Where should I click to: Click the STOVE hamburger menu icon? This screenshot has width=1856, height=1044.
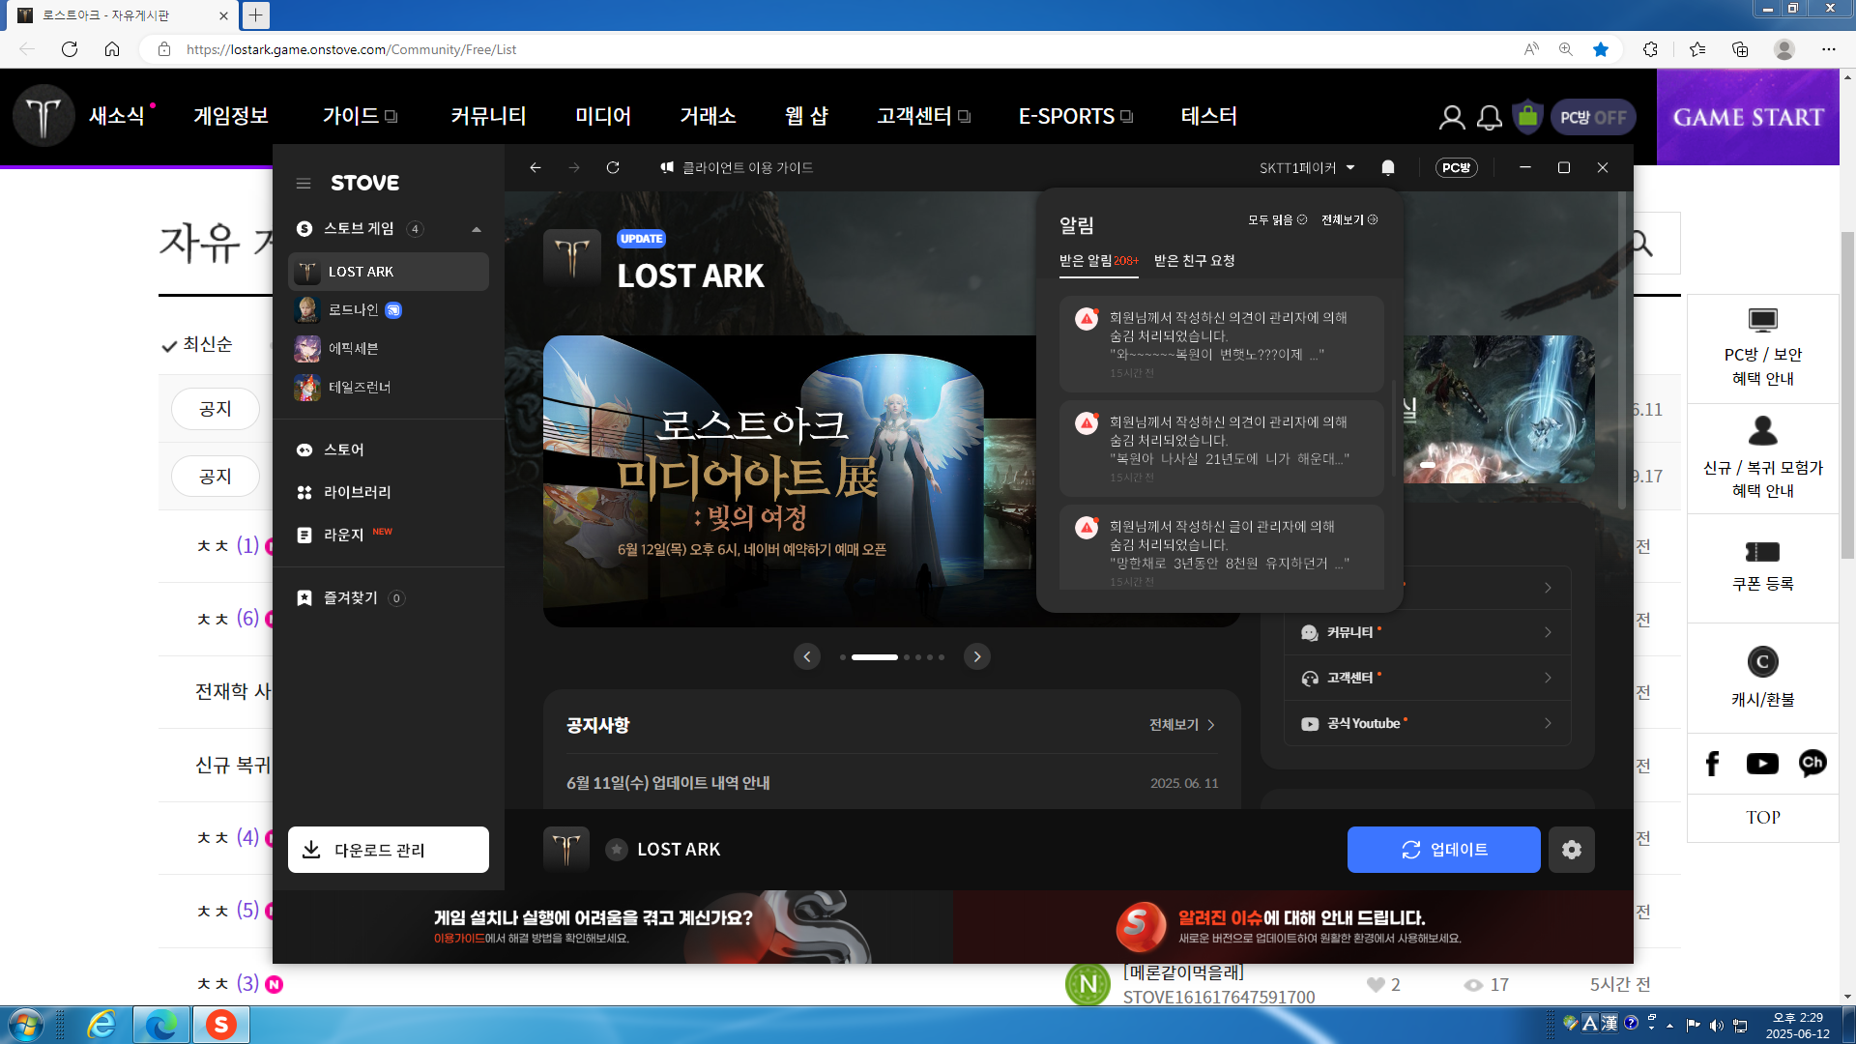(x=304, y=184)
